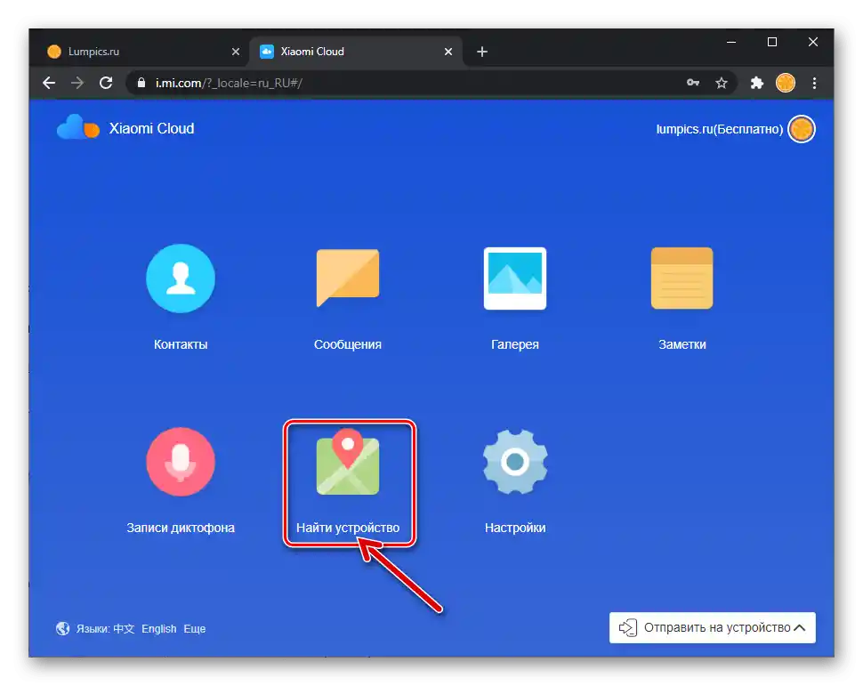Maximize the browser window
This screenshot has height=686, width=863.
pos(772,43)
